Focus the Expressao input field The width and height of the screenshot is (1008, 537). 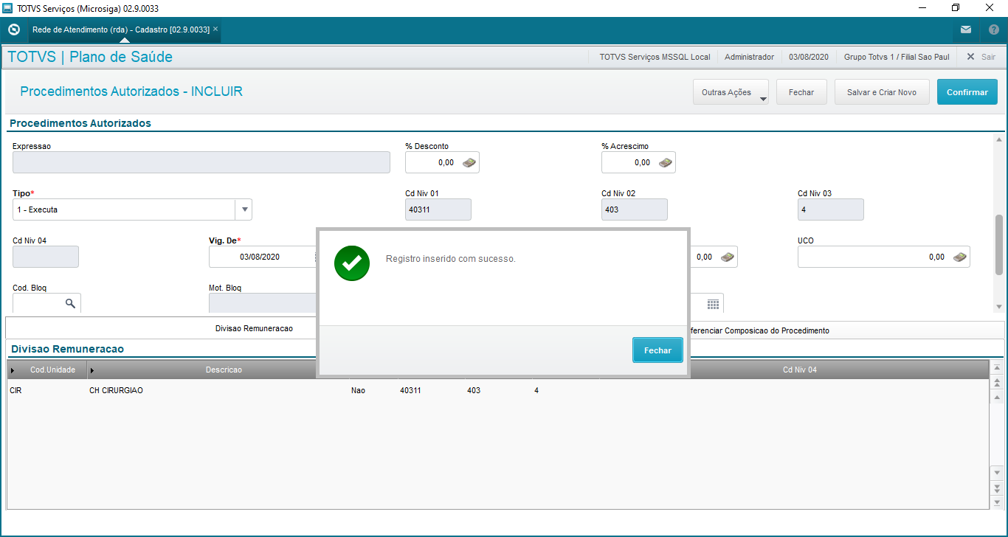click(x=201, y=162)
